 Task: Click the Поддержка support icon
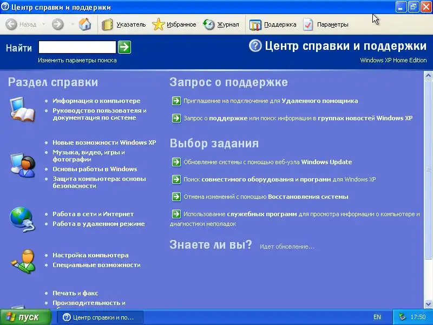coord(255,24)
